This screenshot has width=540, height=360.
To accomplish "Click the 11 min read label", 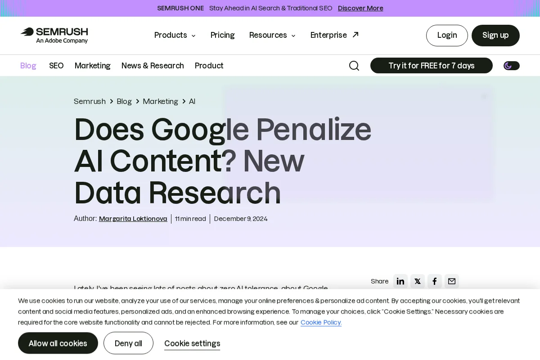I will (x=190, y=219).
